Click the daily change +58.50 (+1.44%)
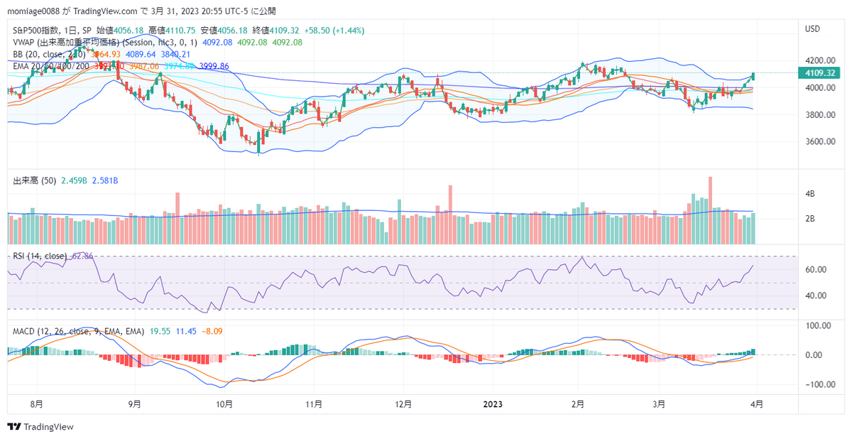This screenshot has height=439, width=852. (x=334, y=31)
